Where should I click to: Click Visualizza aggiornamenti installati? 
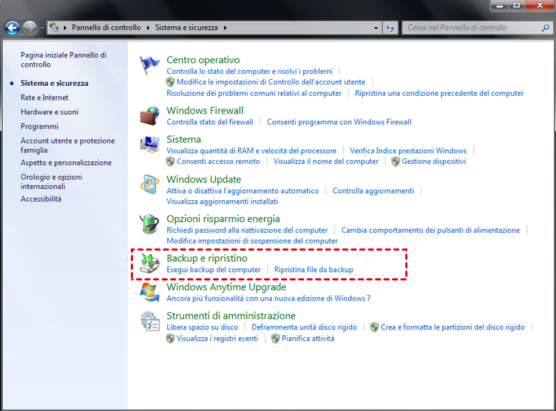pyautogui.click(x=223, y=202)
